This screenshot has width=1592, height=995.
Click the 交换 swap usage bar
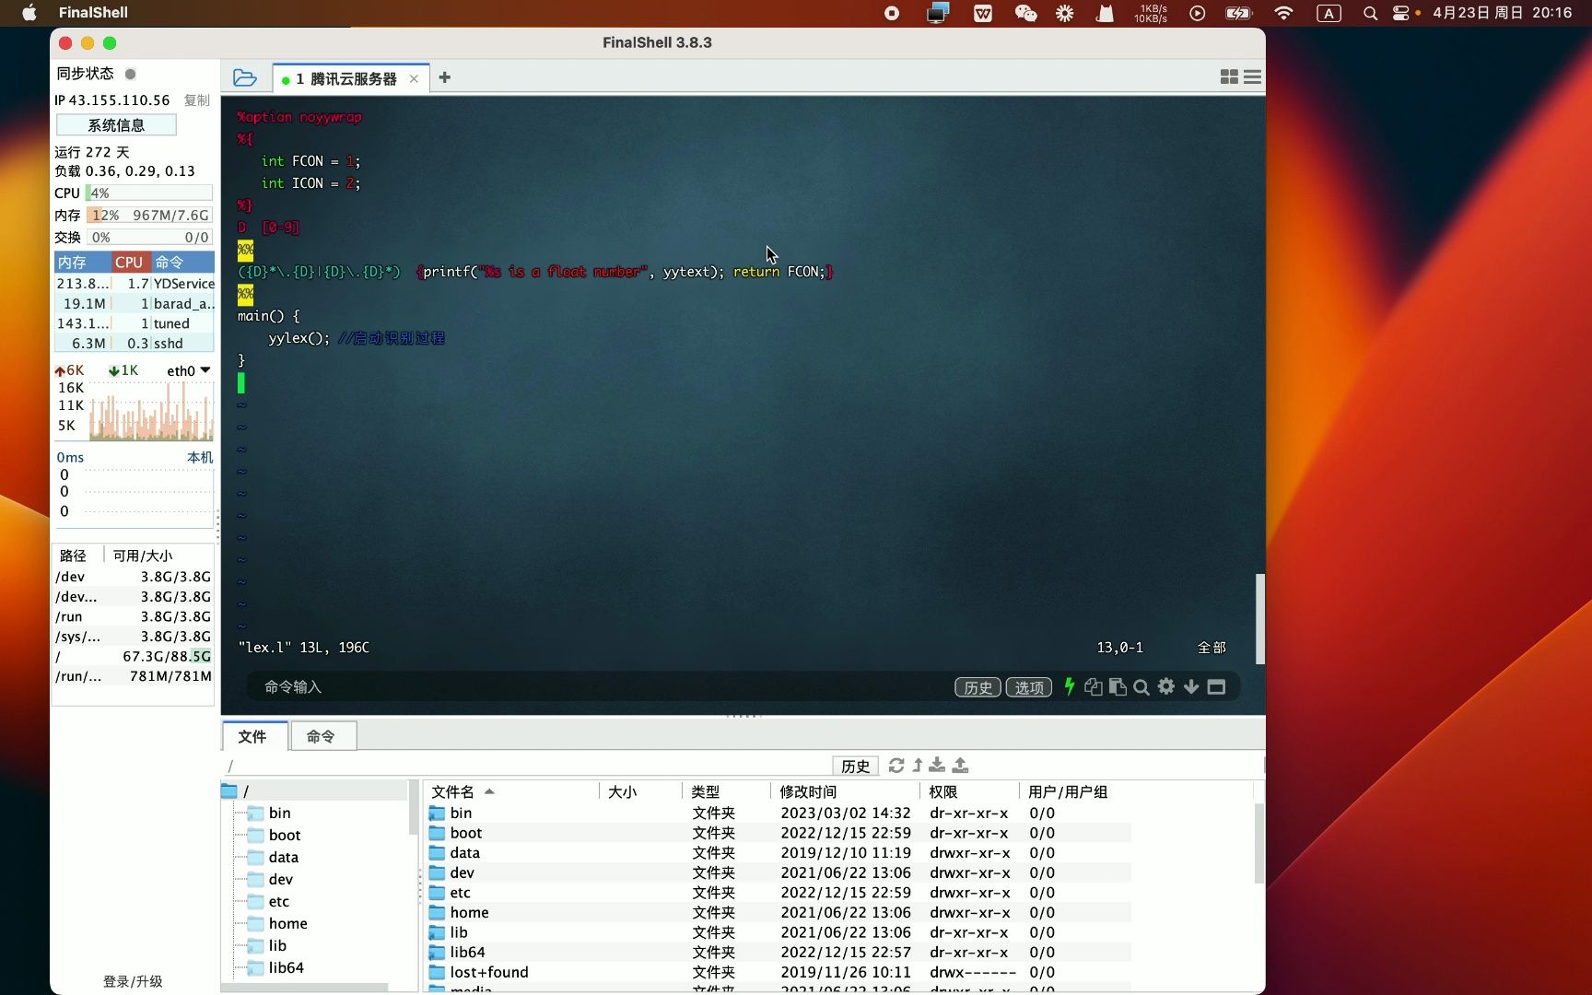(x=149, y=238)
